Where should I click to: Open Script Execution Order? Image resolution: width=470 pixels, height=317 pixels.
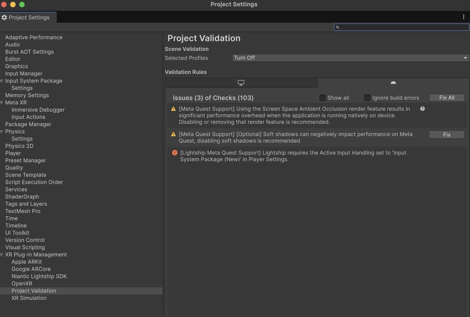(x=34, y=182)
